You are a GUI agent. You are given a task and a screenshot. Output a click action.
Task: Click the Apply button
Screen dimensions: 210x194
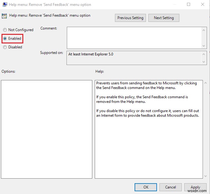(195, 187)
